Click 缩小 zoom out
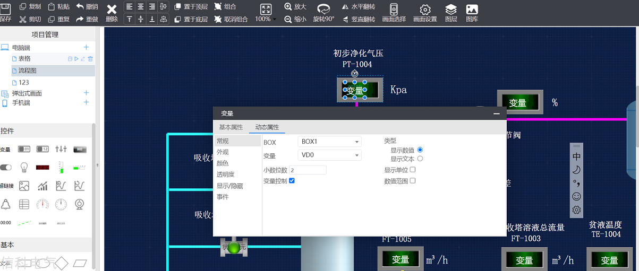This screenshot has height=271, width=639. point(295,19)
